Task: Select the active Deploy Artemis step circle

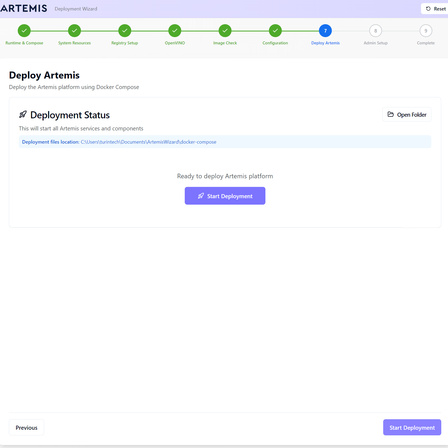Action: point(325,31)
